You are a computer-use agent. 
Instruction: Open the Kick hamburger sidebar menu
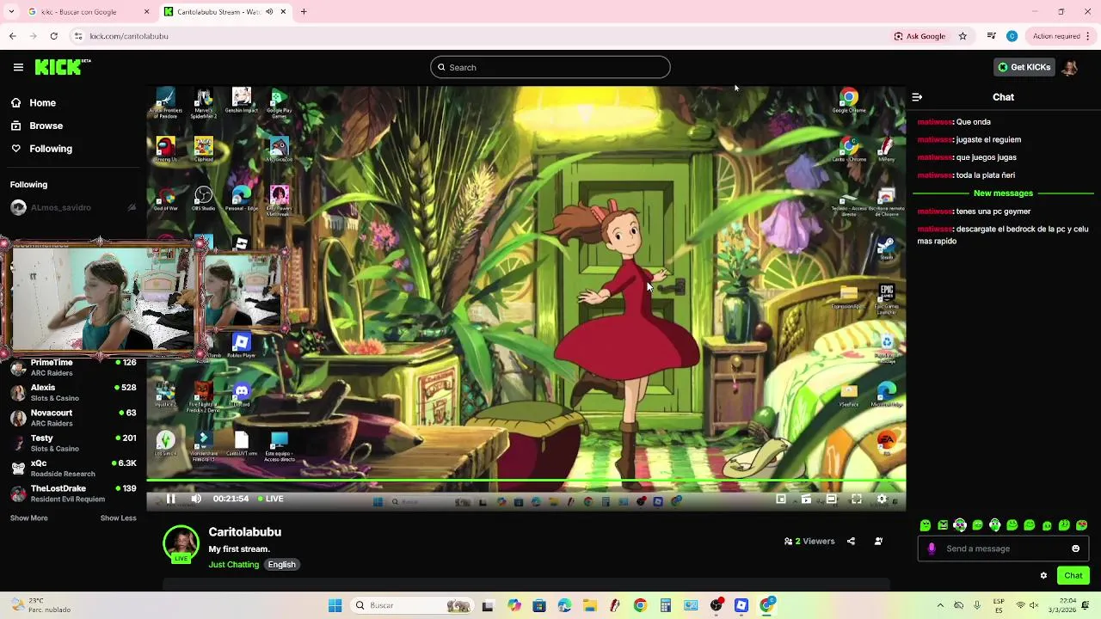18,67
